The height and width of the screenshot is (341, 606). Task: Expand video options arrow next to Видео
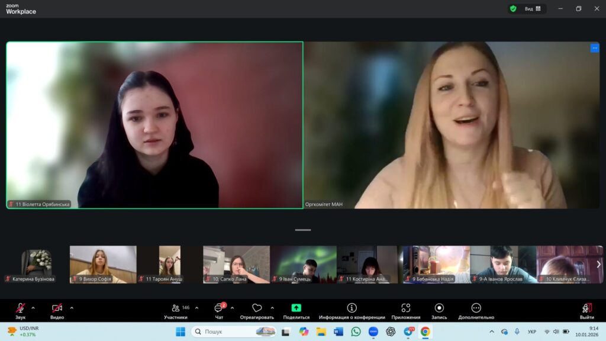point(72,308)
